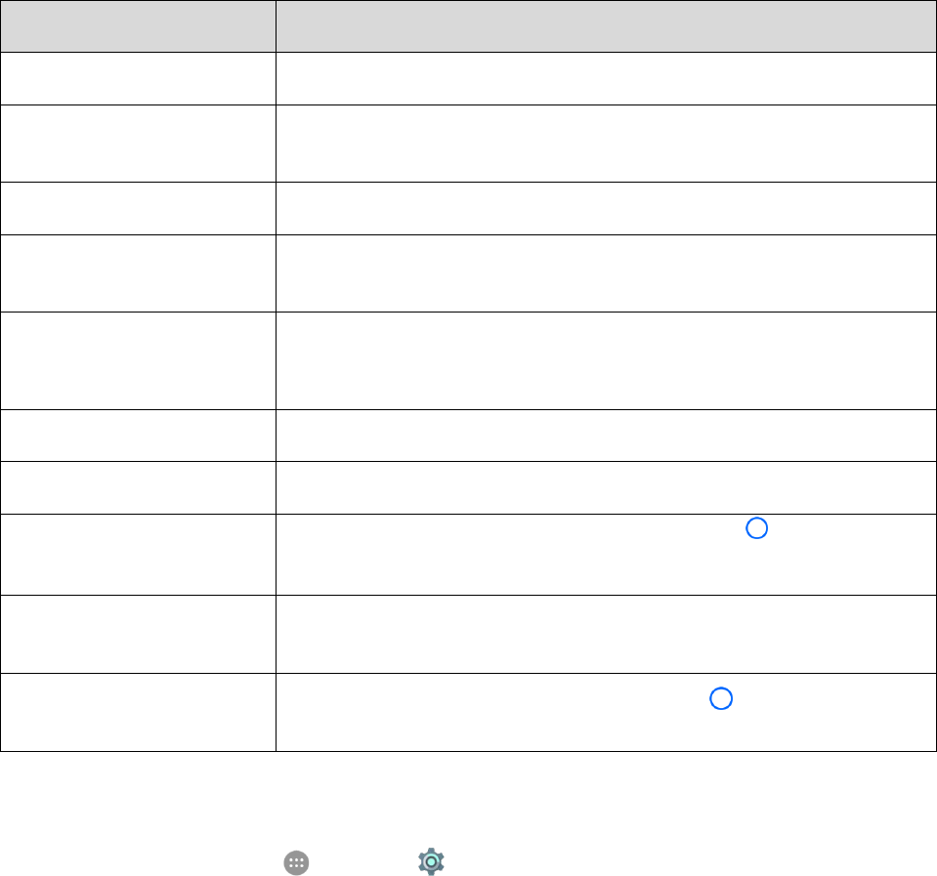Tap the blue circle in last table row
The height and width of the screenshot is (876, 937).
[x=721, y=698]
